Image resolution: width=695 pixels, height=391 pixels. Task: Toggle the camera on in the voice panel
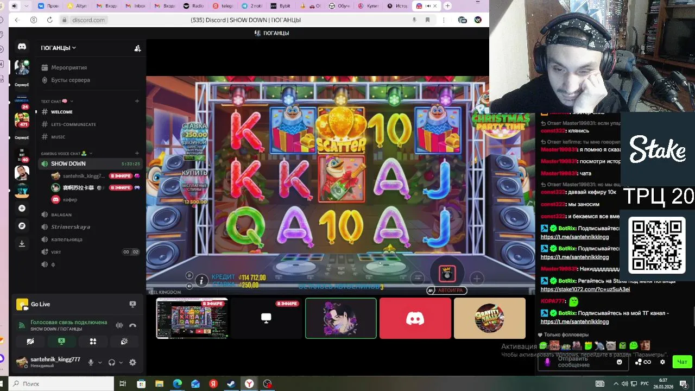pos(30,341)
